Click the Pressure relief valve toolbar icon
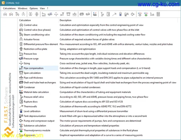Image resolution: width=181 pixels, height=140 pixels. (102, 14)
